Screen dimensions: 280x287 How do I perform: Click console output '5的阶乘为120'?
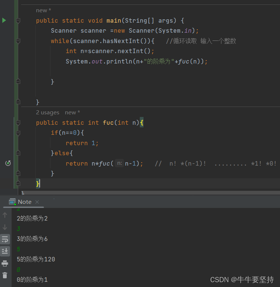click(36, 259)
